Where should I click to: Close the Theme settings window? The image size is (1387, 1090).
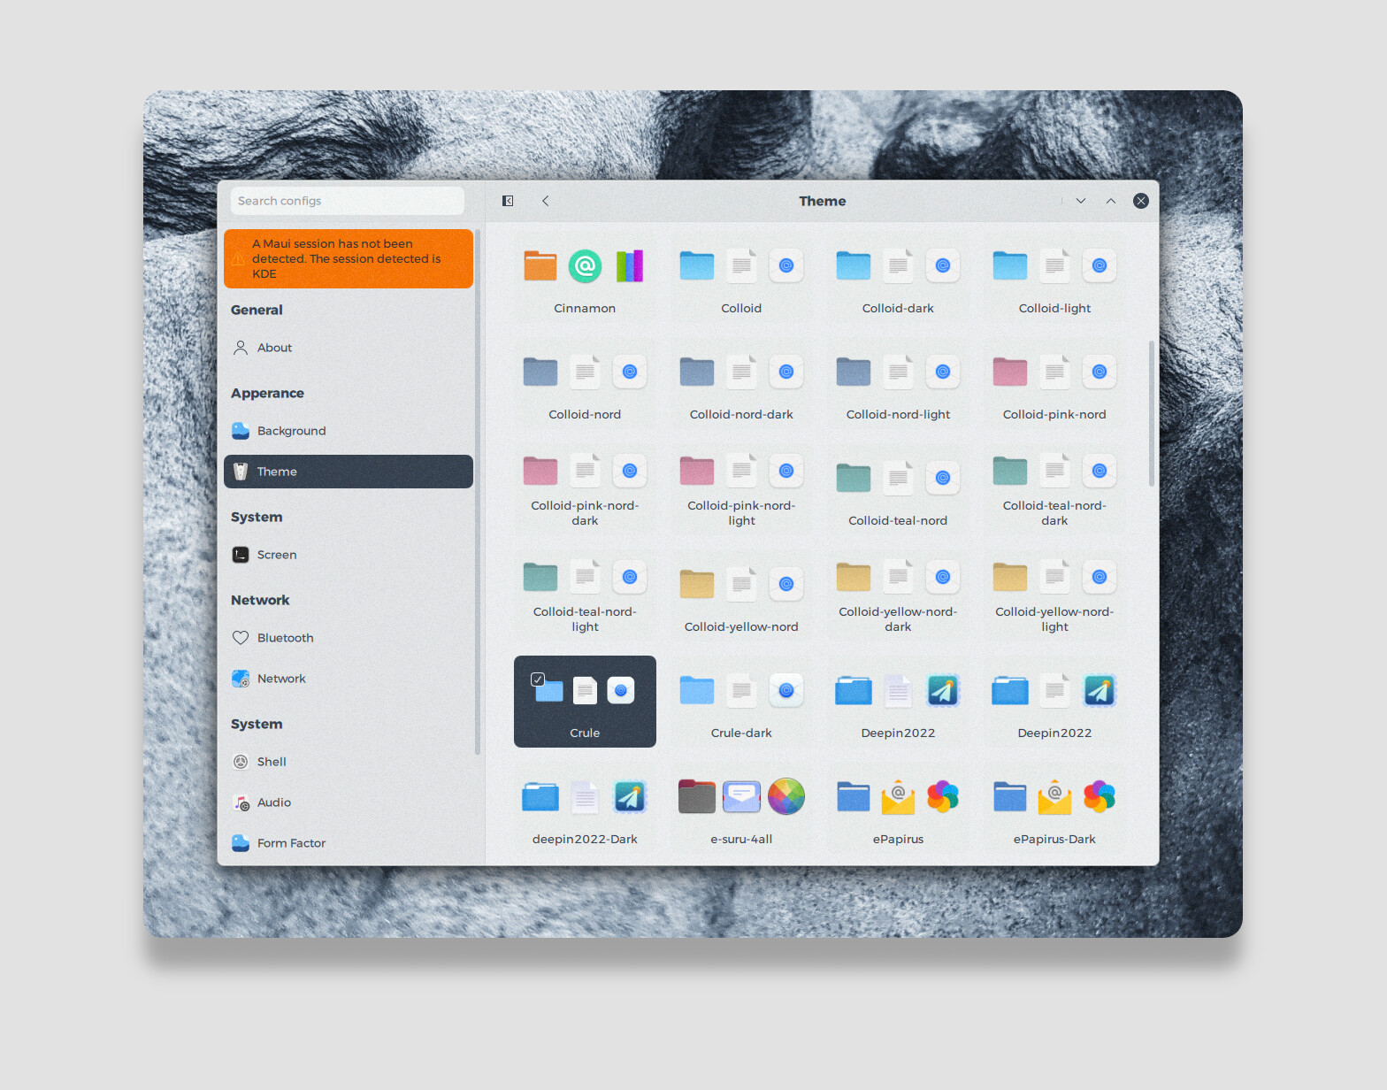(1141, 201)
